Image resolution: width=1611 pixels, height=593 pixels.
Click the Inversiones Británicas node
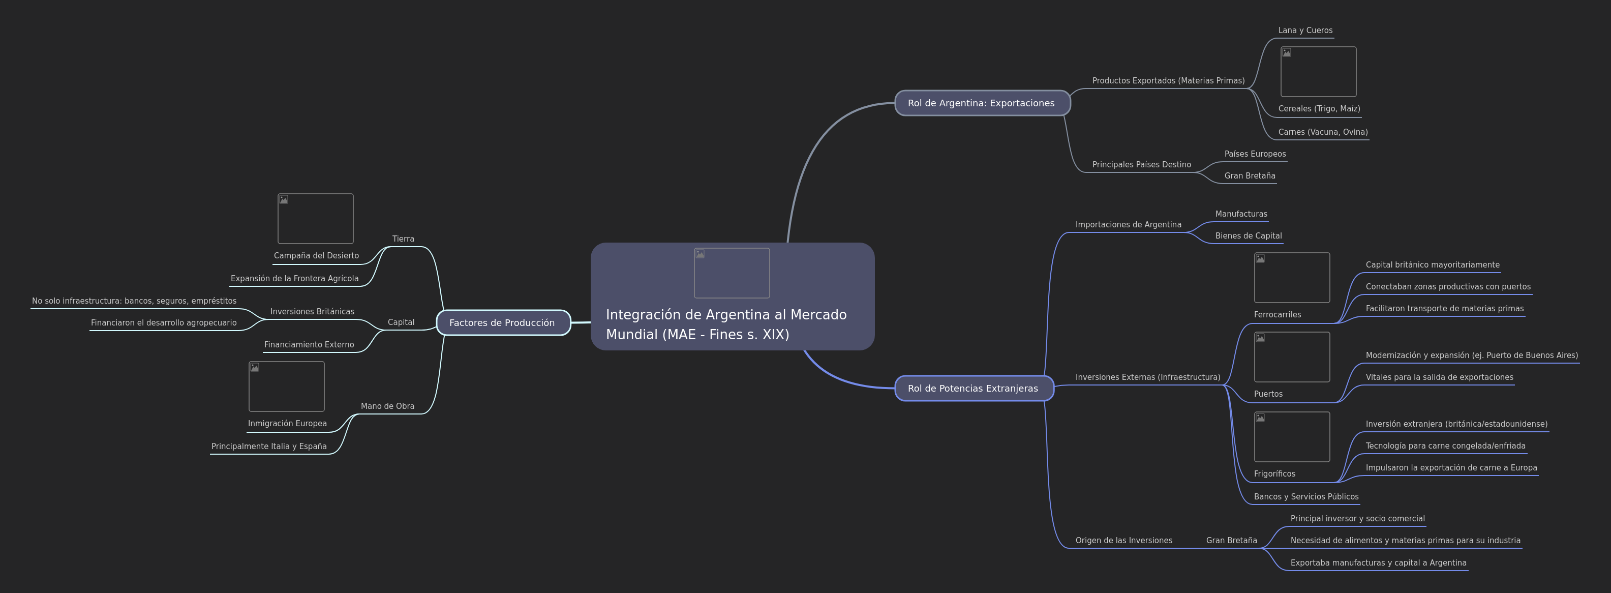click(x=312, y=312)
